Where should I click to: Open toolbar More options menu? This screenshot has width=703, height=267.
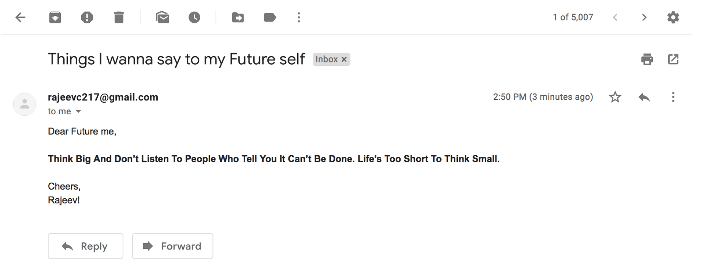(x=299, y=17)
